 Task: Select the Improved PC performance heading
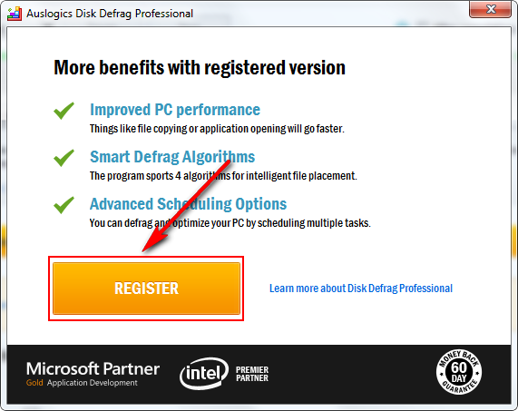coord(175,110)
